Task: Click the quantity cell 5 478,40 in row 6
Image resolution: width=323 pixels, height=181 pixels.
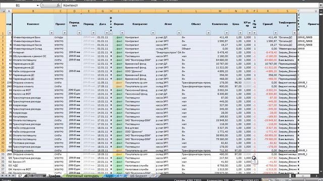Action: [220, 52]
